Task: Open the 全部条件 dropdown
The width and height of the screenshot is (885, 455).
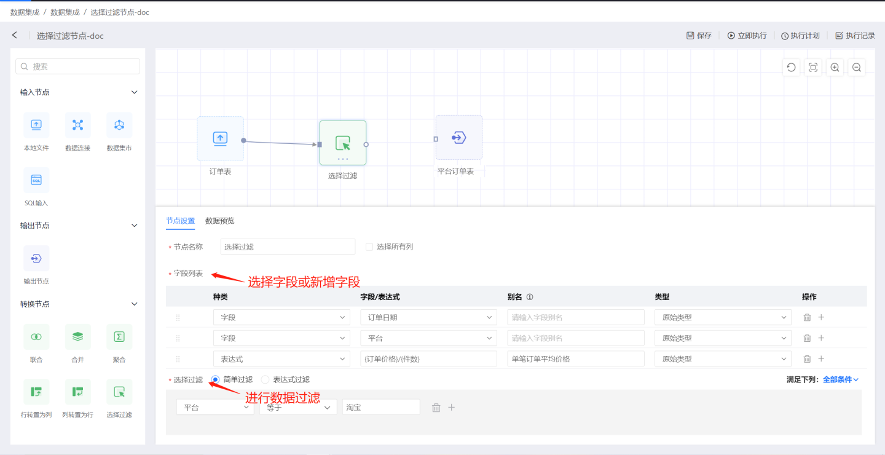Action: [x=841, y=379]
